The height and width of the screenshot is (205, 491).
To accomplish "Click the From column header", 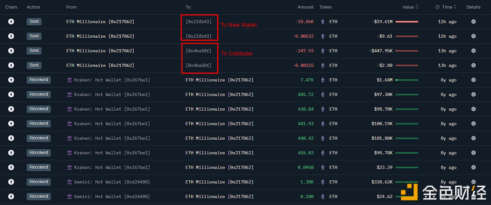I will pos(71,7).
